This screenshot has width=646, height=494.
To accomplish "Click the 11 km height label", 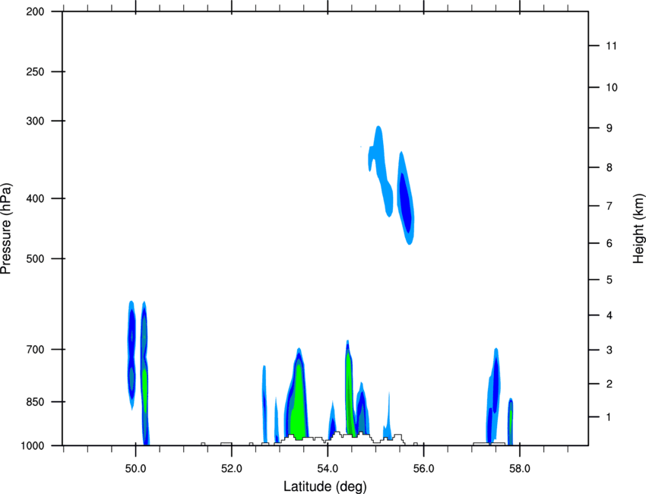I will pos(611,46).
